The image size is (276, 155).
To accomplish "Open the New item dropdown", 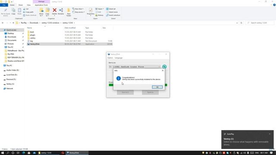I will pyautogui.click(x=78, y=9).
